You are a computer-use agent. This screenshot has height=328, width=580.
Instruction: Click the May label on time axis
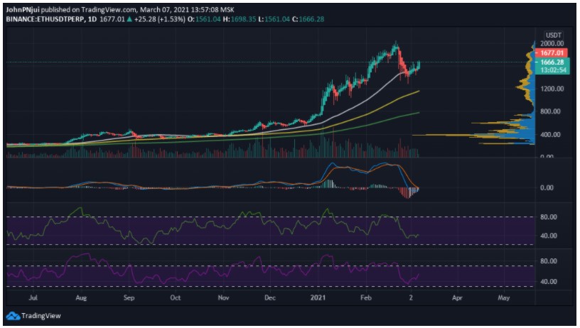[504, 297]
